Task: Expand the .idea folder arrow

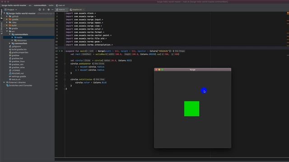Action: (7, 22)
